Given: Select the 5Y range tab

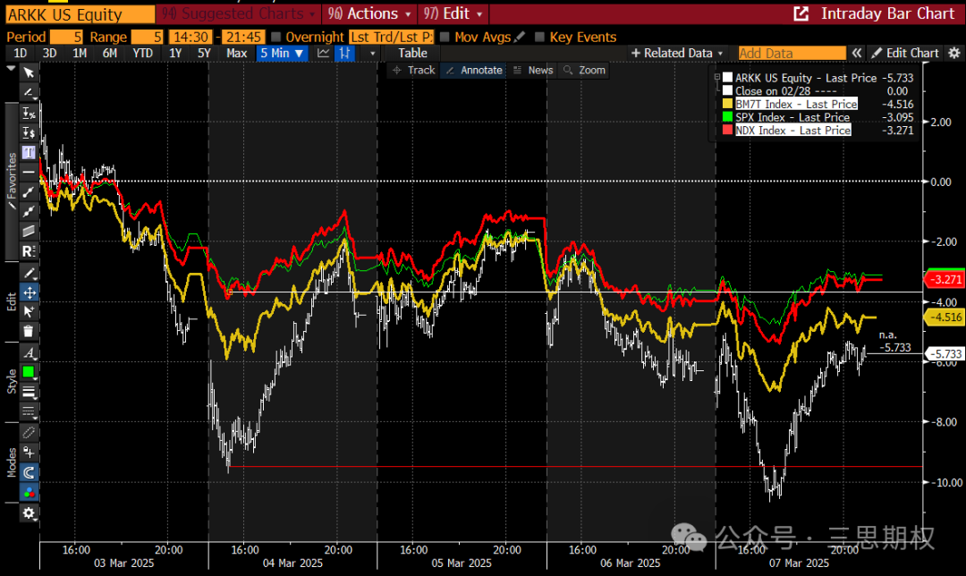Looking at the screenshot, I should coord(204,53).
